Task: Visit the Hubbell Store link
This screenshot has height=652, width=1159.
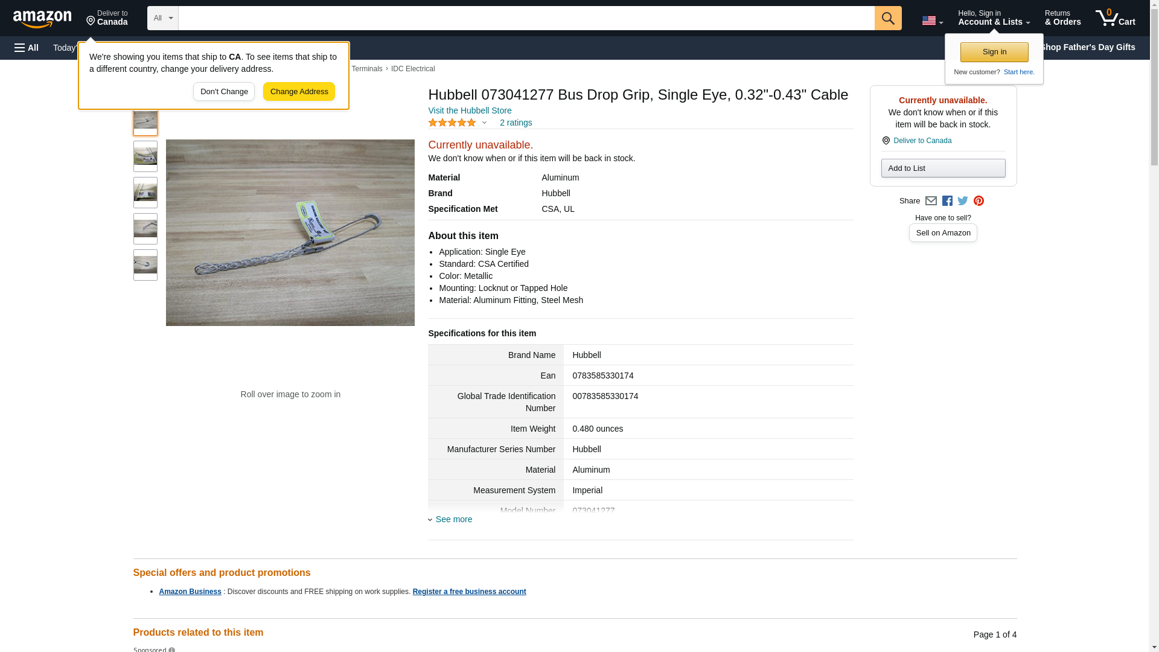Action: pos(470,110)
